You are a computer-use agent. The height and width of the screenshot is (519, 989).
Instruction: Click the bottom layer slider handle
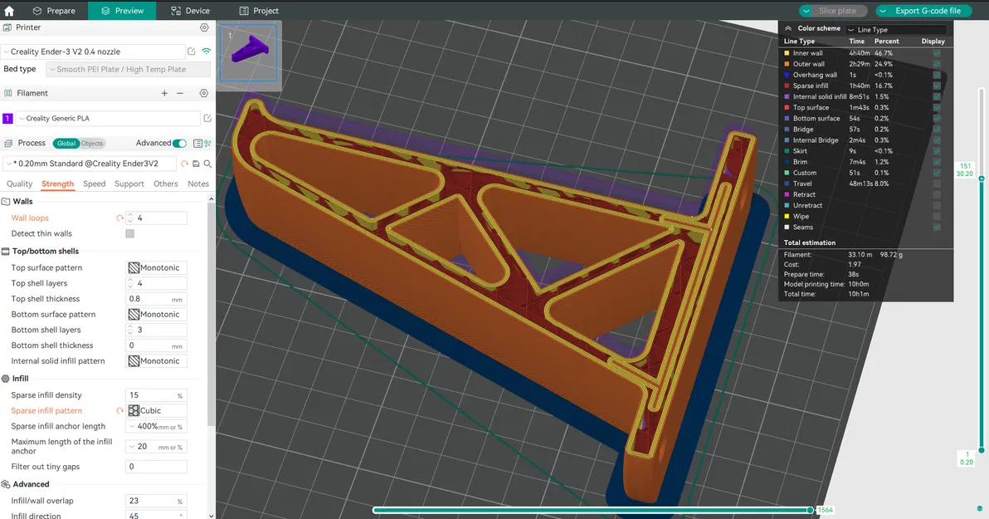coord(982,450)
